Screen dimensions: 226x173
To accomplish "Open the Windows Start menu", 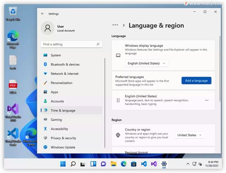I will [63, 164].
